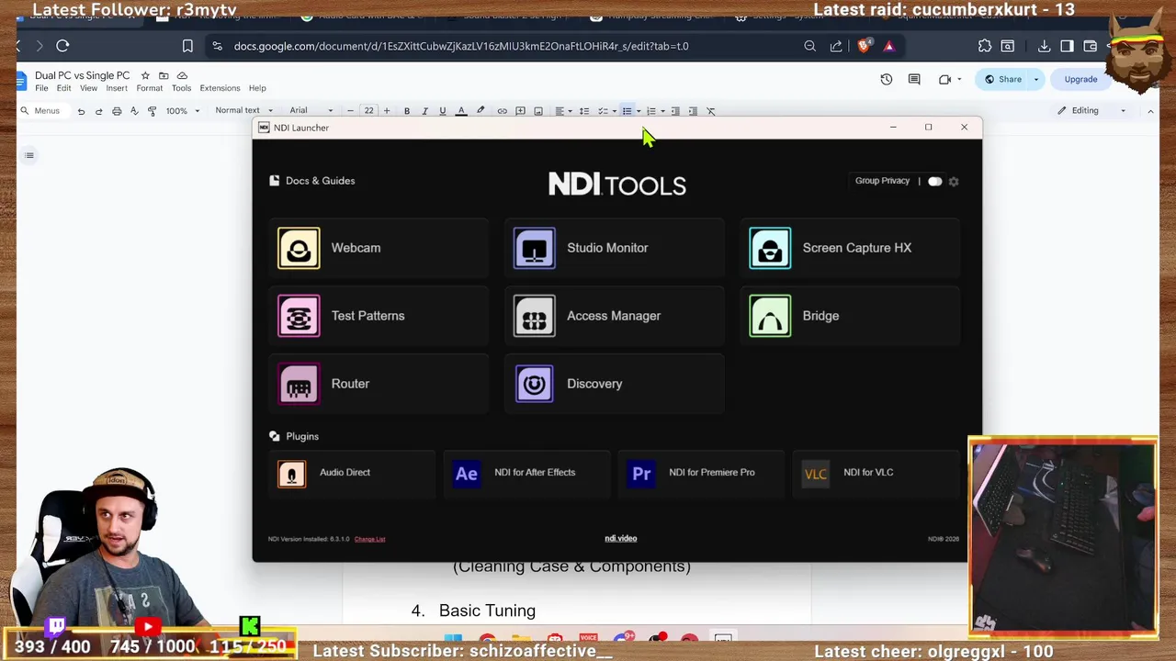1176x661 pixels.
Task: Edit the font size field showing 22
Action: (x=368, y=111)
